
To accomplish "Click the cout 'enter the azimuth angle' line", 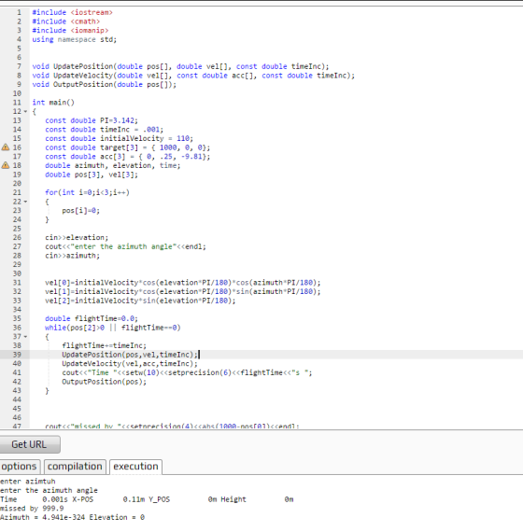I will [126, 246].
